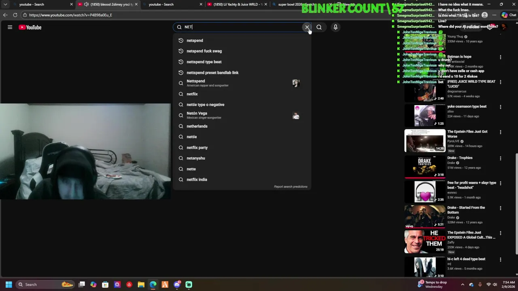Select the 'nette' suggestion
Screen dimensions: 518x291
242,169
